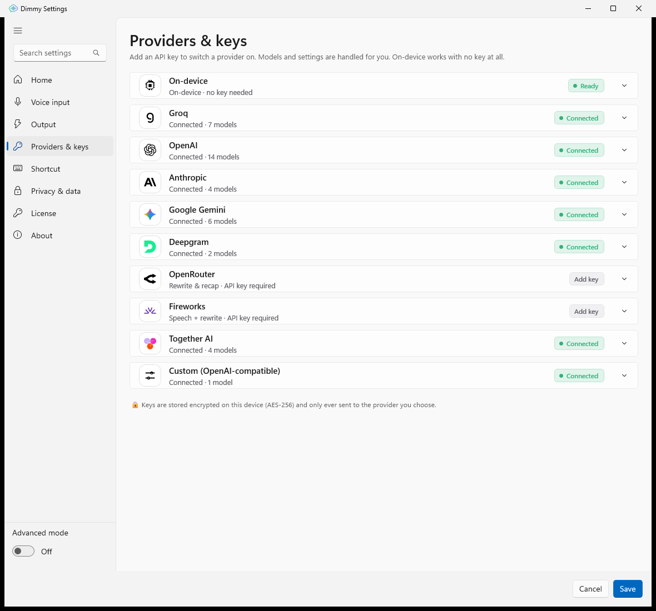Click the "Connected · 7 models" text

(x=202, y=124)
